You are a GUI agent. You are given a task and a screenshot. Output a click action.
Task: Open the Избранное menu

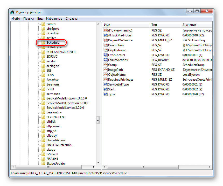54,19
